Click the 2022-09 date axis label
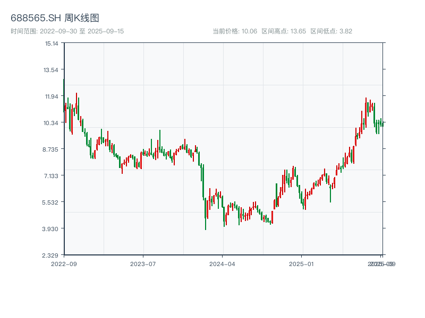 pos(64,263)
